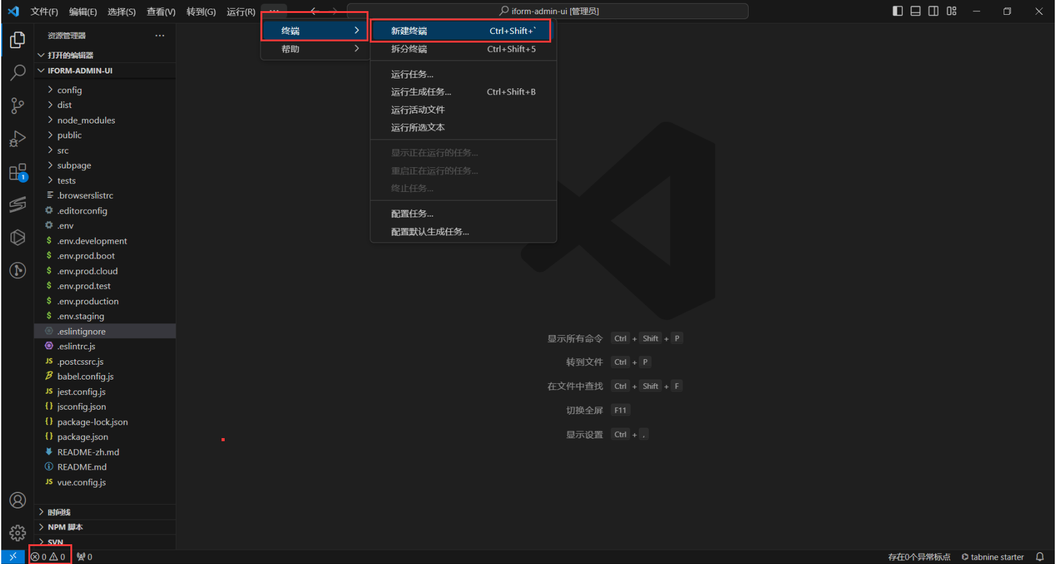Open the 文件(F) menu
This screenshot has height=564, width=1056.
[x=44, y=12]
